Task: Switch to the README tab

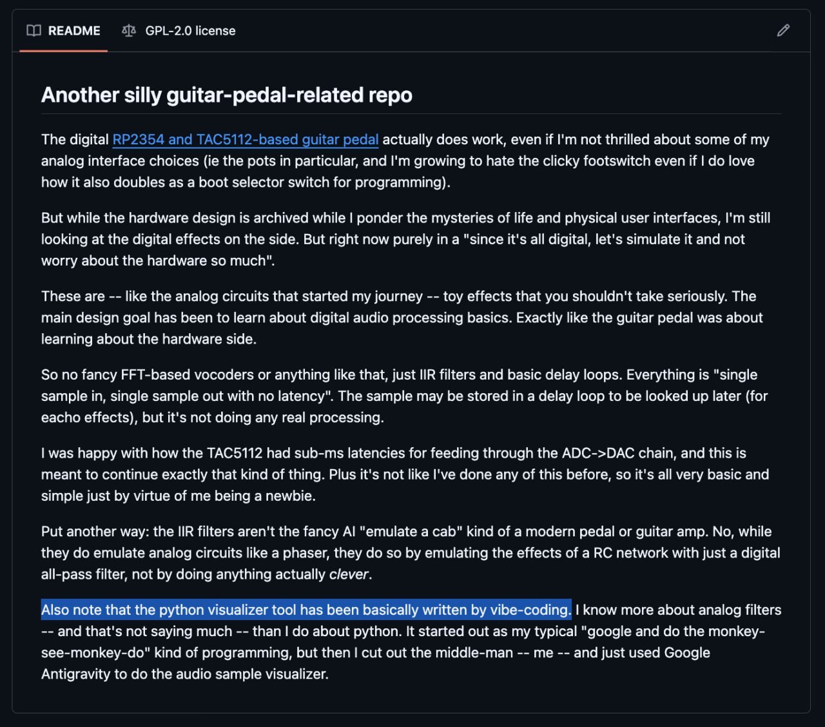Action: (74, 30)
